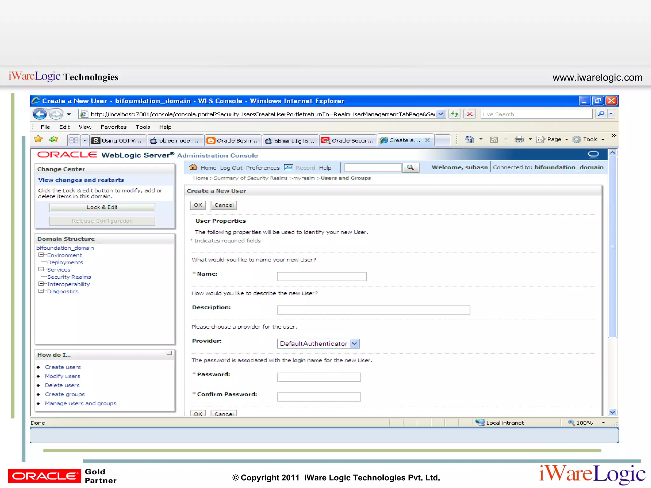Click the Quick Tabs grid icon
The height and width of the screenshot is (488, 651).
point(74,140)
